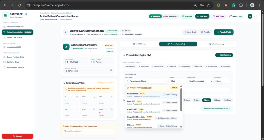Viewport: 264px width, 140px height.
Task: Copy the contact mobile number
Action: coord(111,70)
